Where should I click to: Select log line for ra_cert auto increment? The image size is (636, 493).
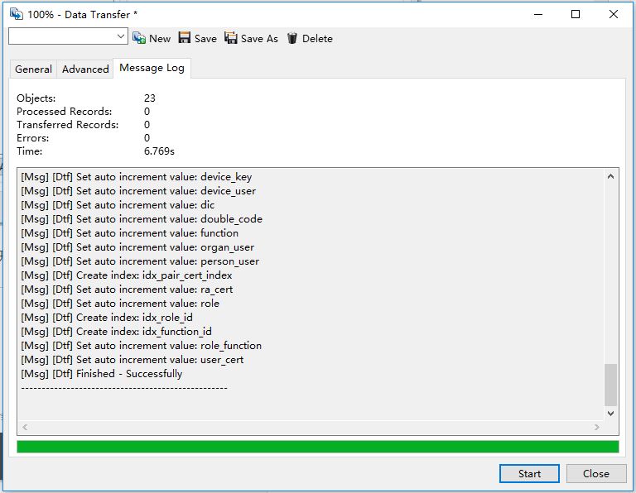pos(127,290)
